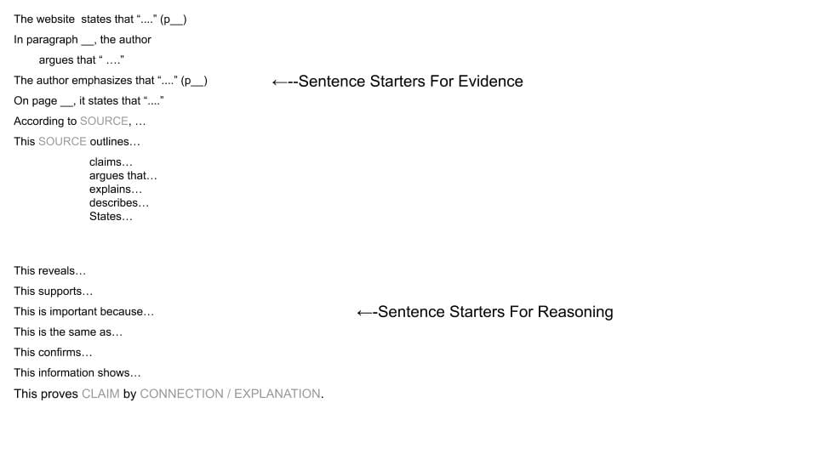The width and height of the screenshot is (817, 459).
Task: Click 'This confirms…' sentence starter
Action: coord(53,352)
